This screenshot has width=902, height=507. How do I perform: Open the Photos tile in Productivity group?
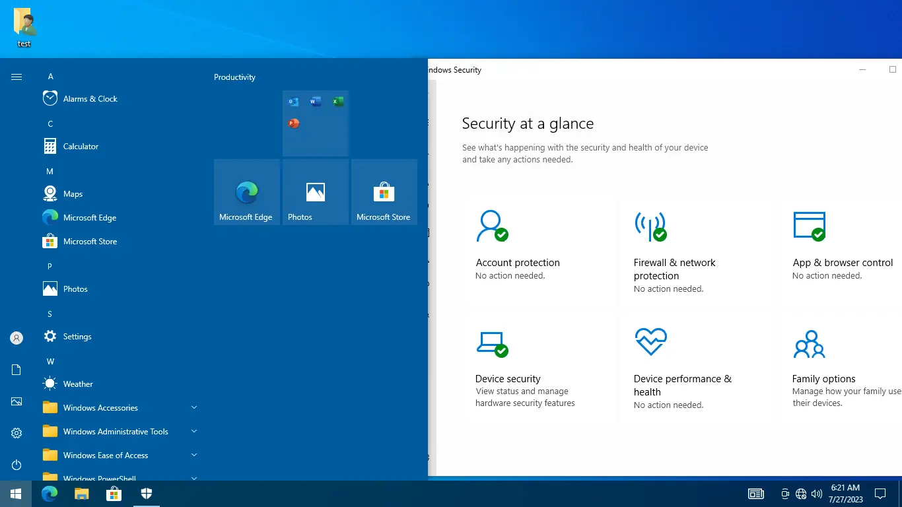[x=315, y=192]
